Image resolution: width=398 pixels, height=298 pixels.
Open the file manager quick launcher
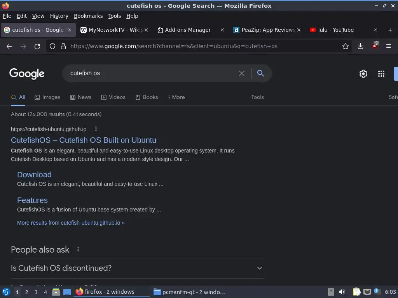coord(56,292)
